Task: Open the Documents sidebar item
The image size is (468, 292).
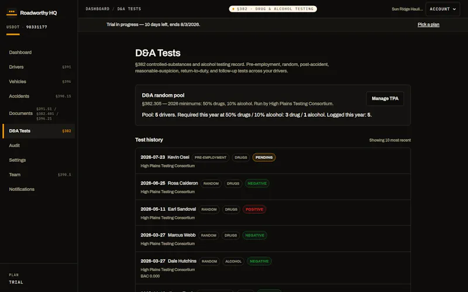Action: 39,113
